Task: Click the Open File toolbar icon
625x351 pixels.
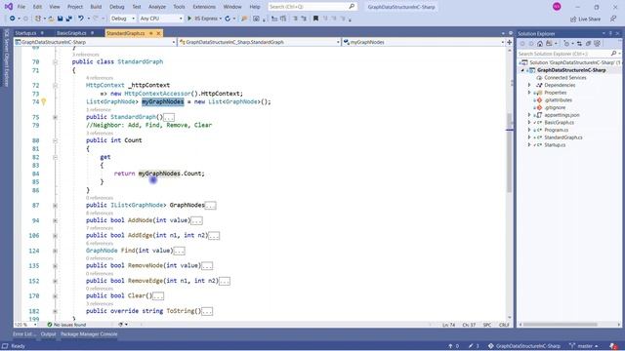Action: click(x=51, y=19)
